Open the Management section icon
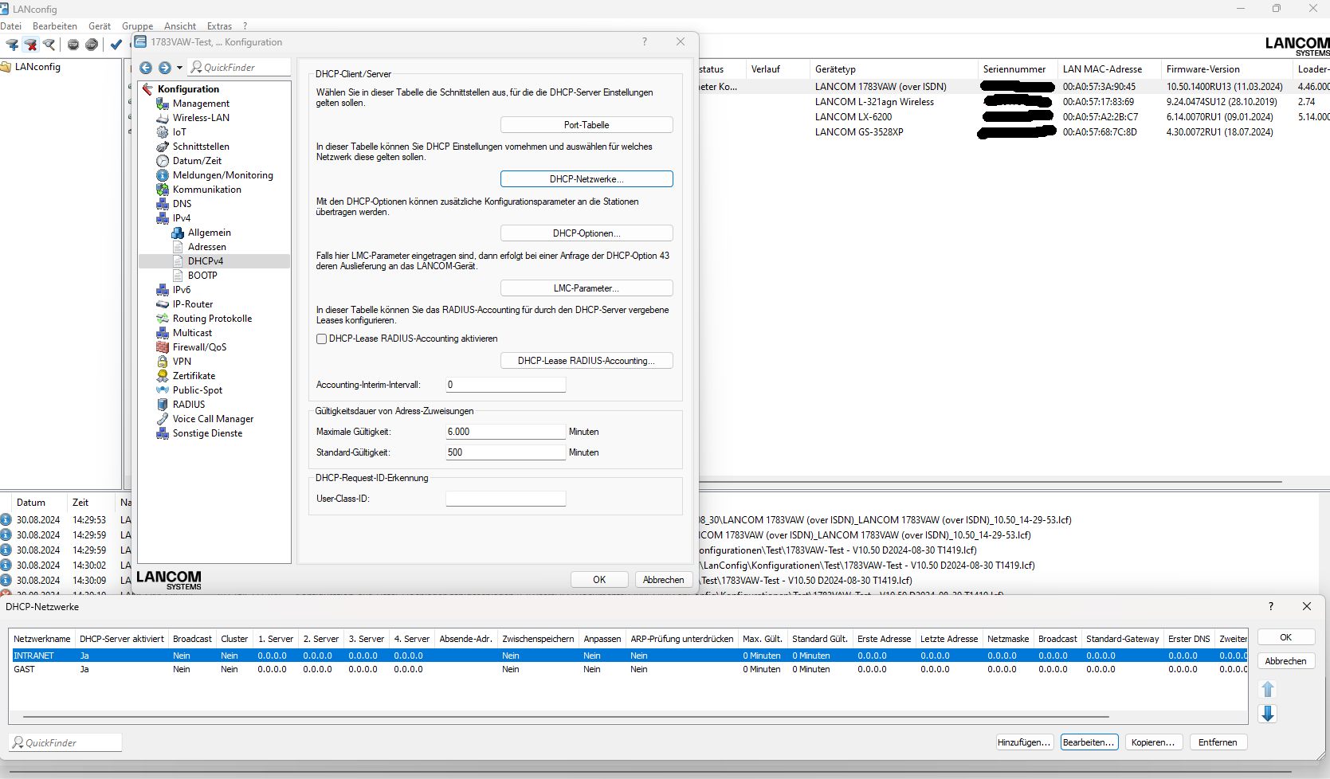This screenshot has height=779, width=1330. (x=163, y=104)
